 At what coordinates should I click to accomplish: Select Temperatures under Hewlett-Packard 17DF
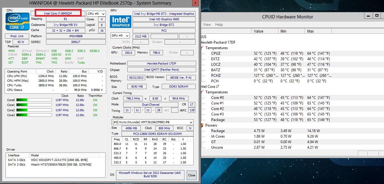(x=216, y=48)
